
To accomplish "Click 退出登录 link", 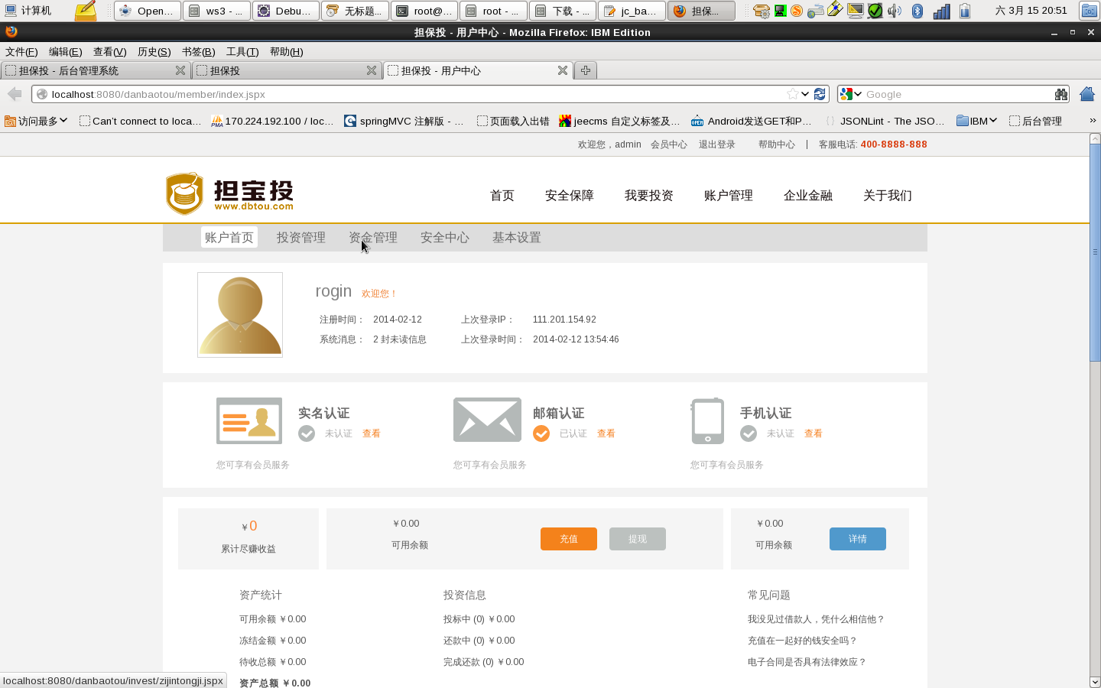I will [x=717, y=144].
